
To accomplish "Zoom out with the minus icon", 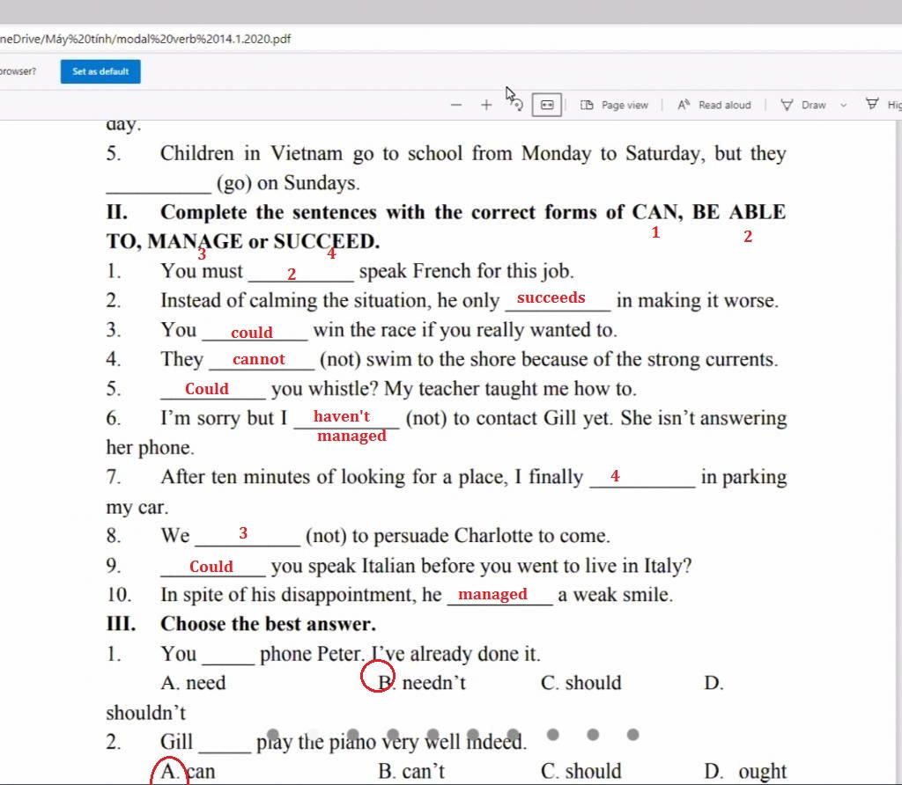I will [x=456, y=105].
